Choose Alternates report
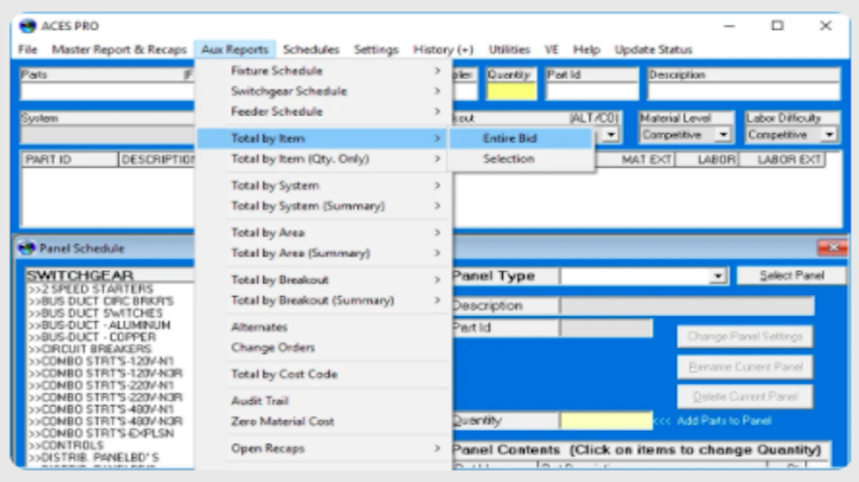This screenshot has height=482, width=859. click(323, 327)
